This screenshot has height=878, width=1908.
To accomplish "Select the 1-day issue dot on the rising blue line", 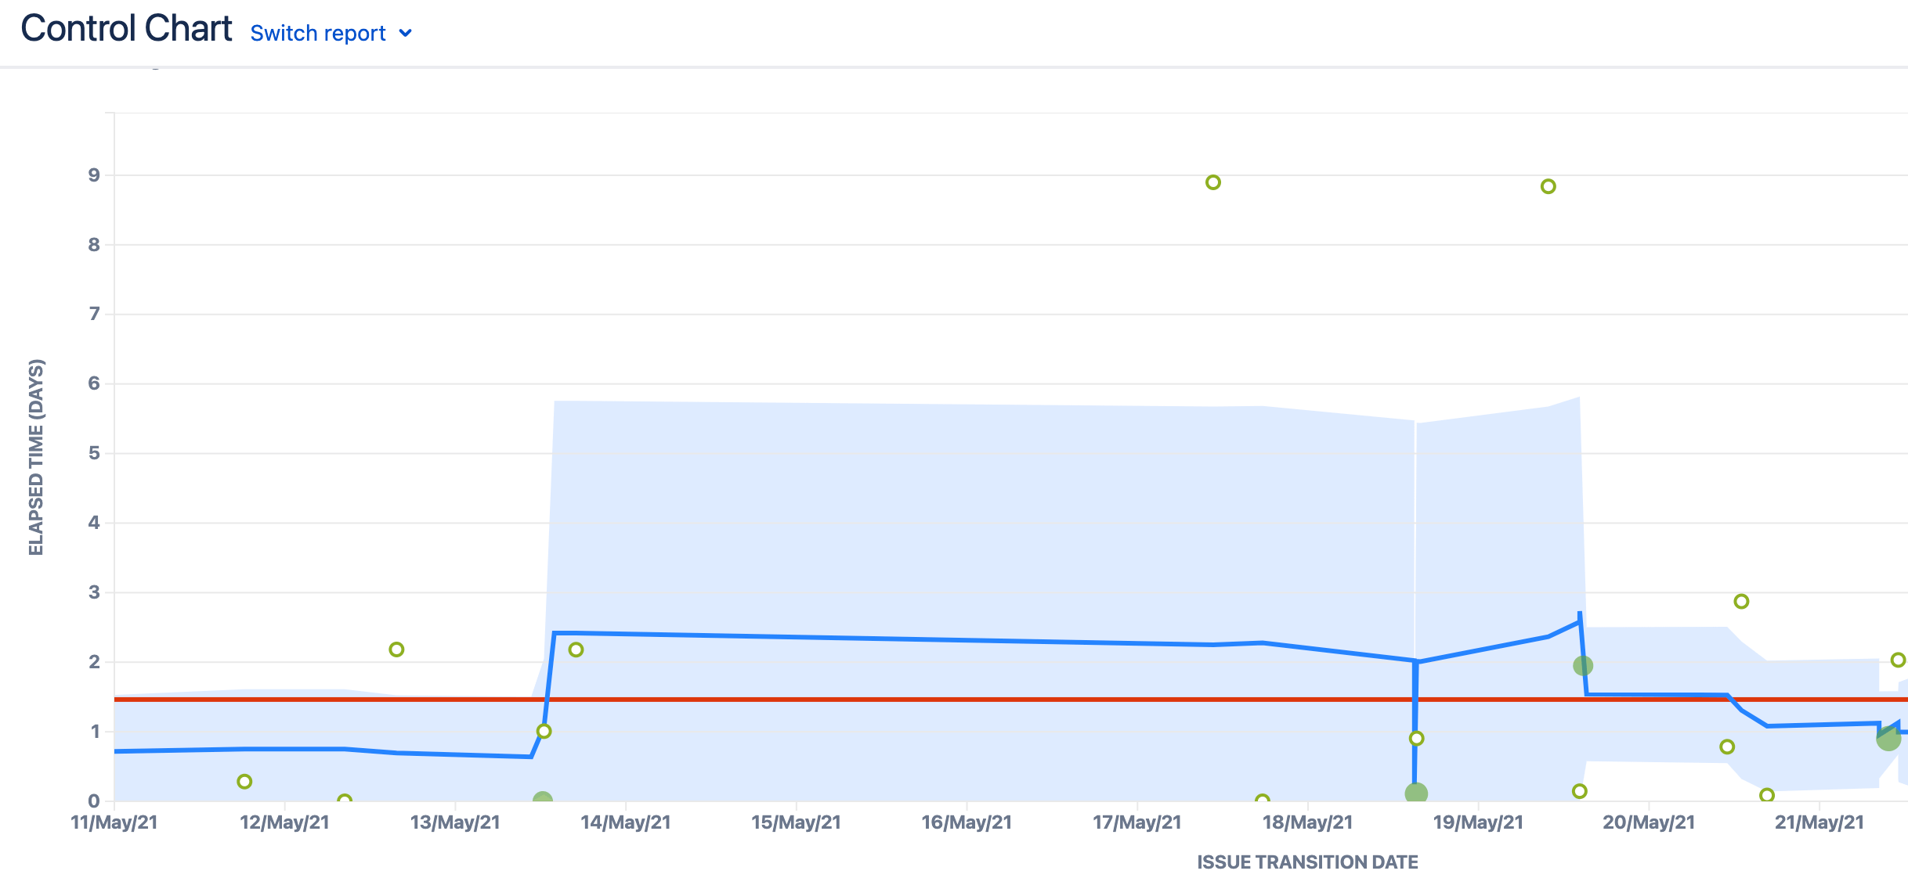I will click(x=544, y=731).
